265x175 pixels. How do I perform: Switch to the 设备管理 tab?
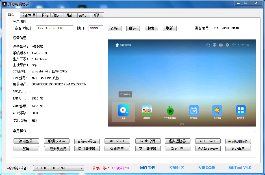point(28,15)
